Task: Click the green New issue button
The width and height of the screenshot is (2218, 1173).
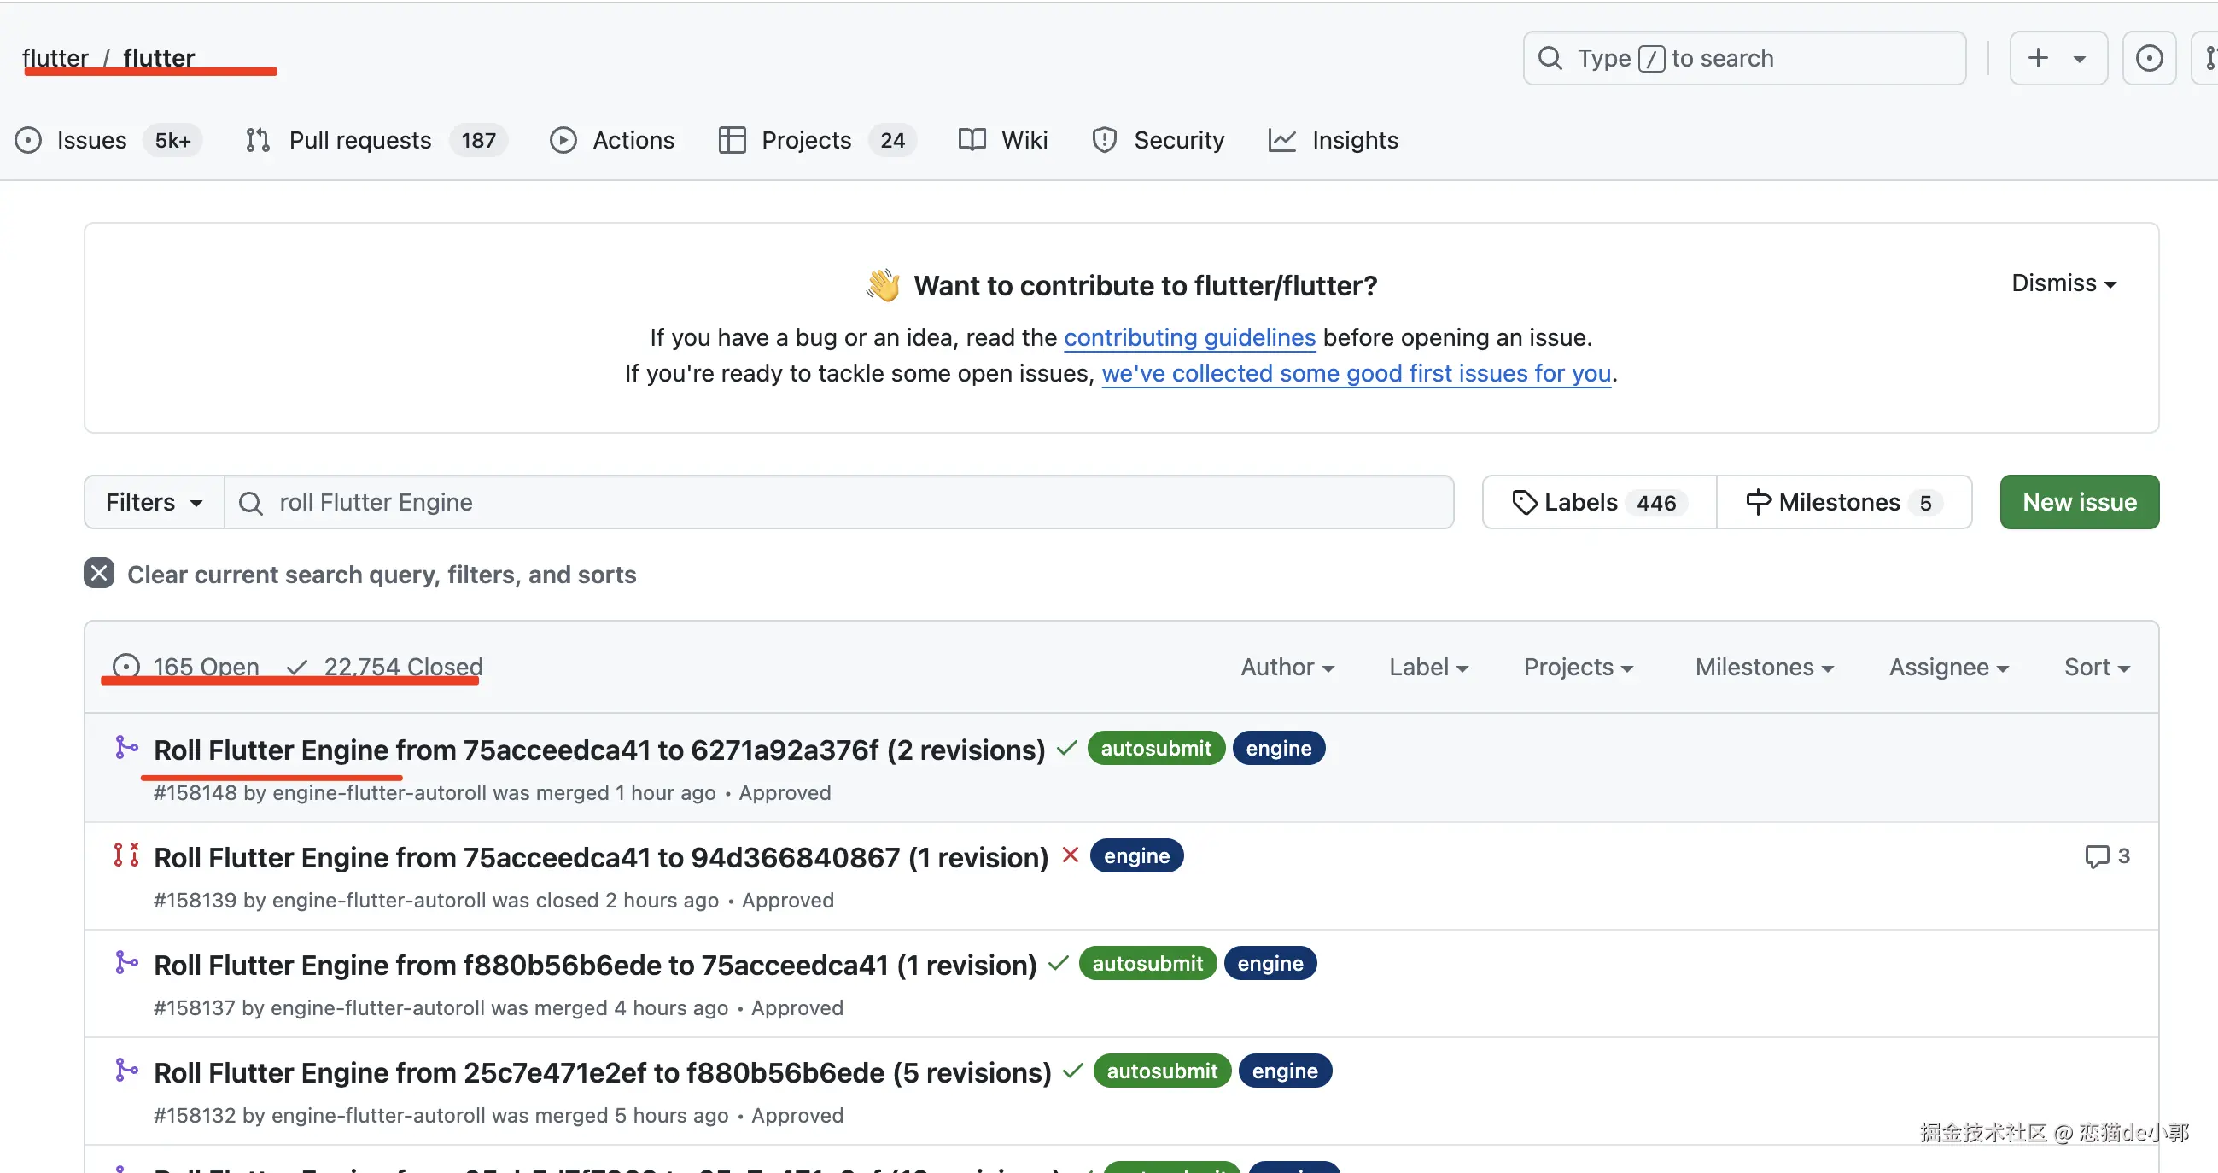Action: tap(2079, 502)
